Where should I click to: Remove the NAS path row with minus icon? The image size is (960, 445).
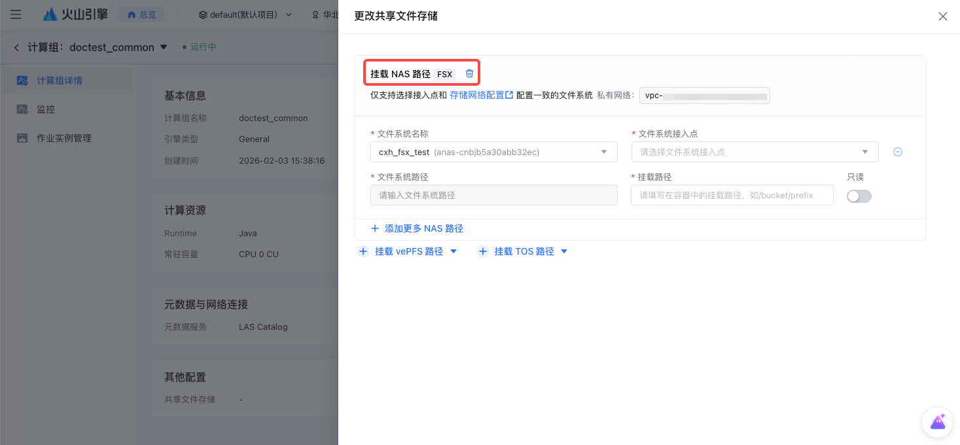(x=898, y=152)
